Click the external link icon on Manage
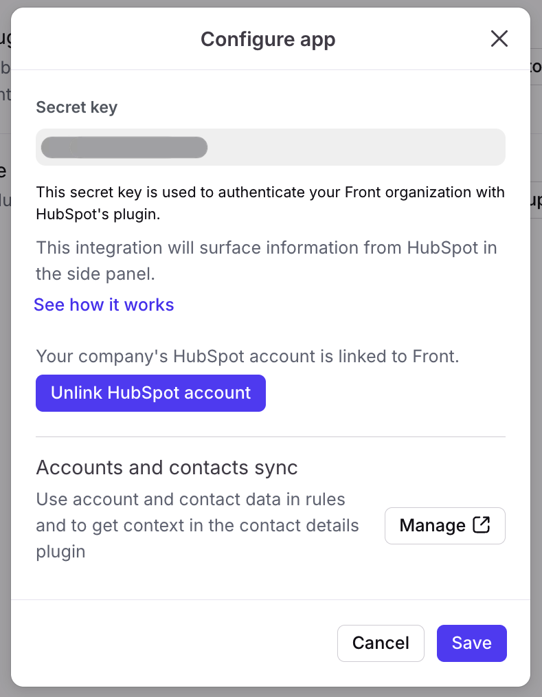 [x=482, y=525]
